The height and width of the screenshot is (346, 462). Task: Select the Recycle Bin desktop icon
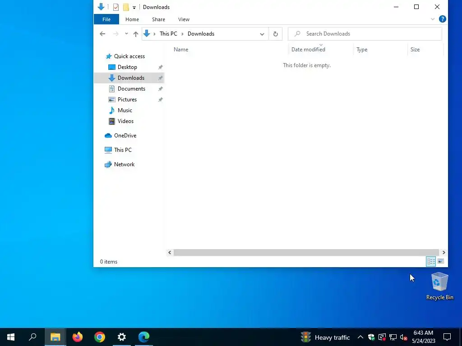coord(439,286)
